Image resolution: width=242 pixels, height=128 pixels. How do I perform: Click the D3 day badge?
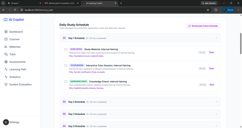tap(64, 114)
